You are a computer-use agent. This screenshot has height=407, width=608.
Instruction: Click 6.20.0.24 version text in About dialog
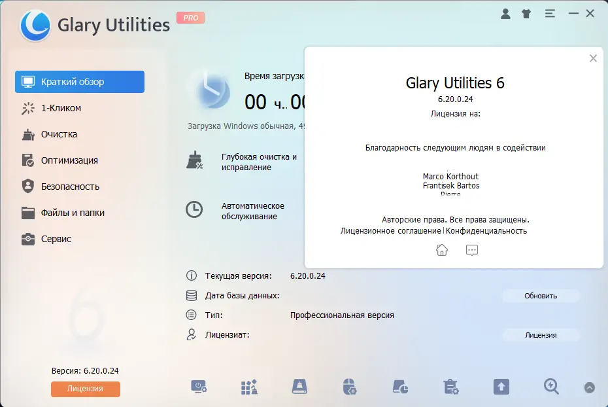coord(455,99)
